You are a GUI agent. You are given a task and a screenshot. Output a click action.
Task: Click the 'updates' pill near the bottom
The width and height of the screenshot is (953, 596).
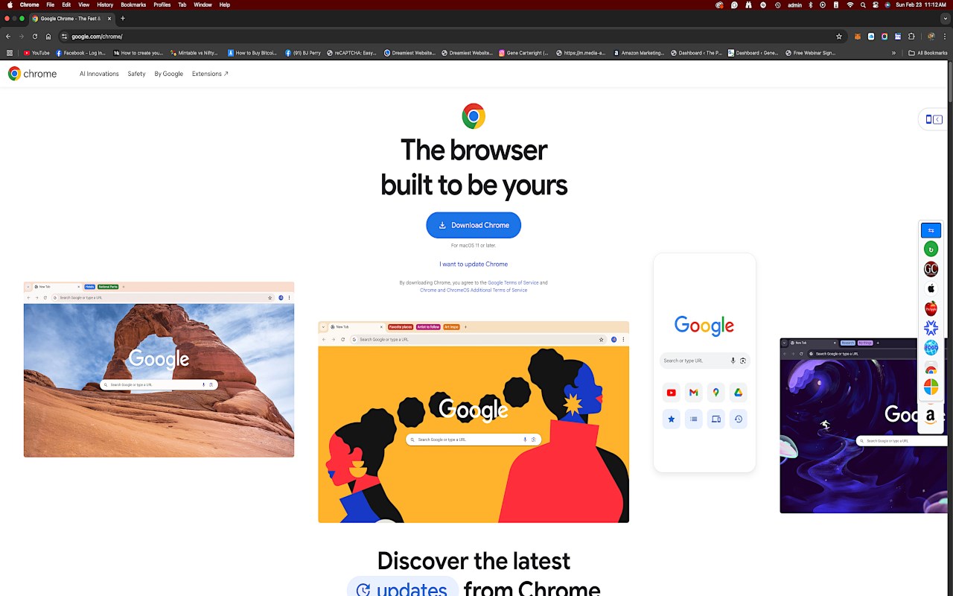[402, 587]
